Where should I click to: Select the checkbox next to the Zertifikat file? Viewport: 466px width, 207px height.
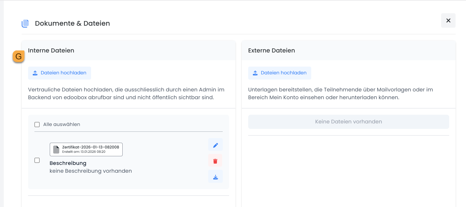click(37, 160)
